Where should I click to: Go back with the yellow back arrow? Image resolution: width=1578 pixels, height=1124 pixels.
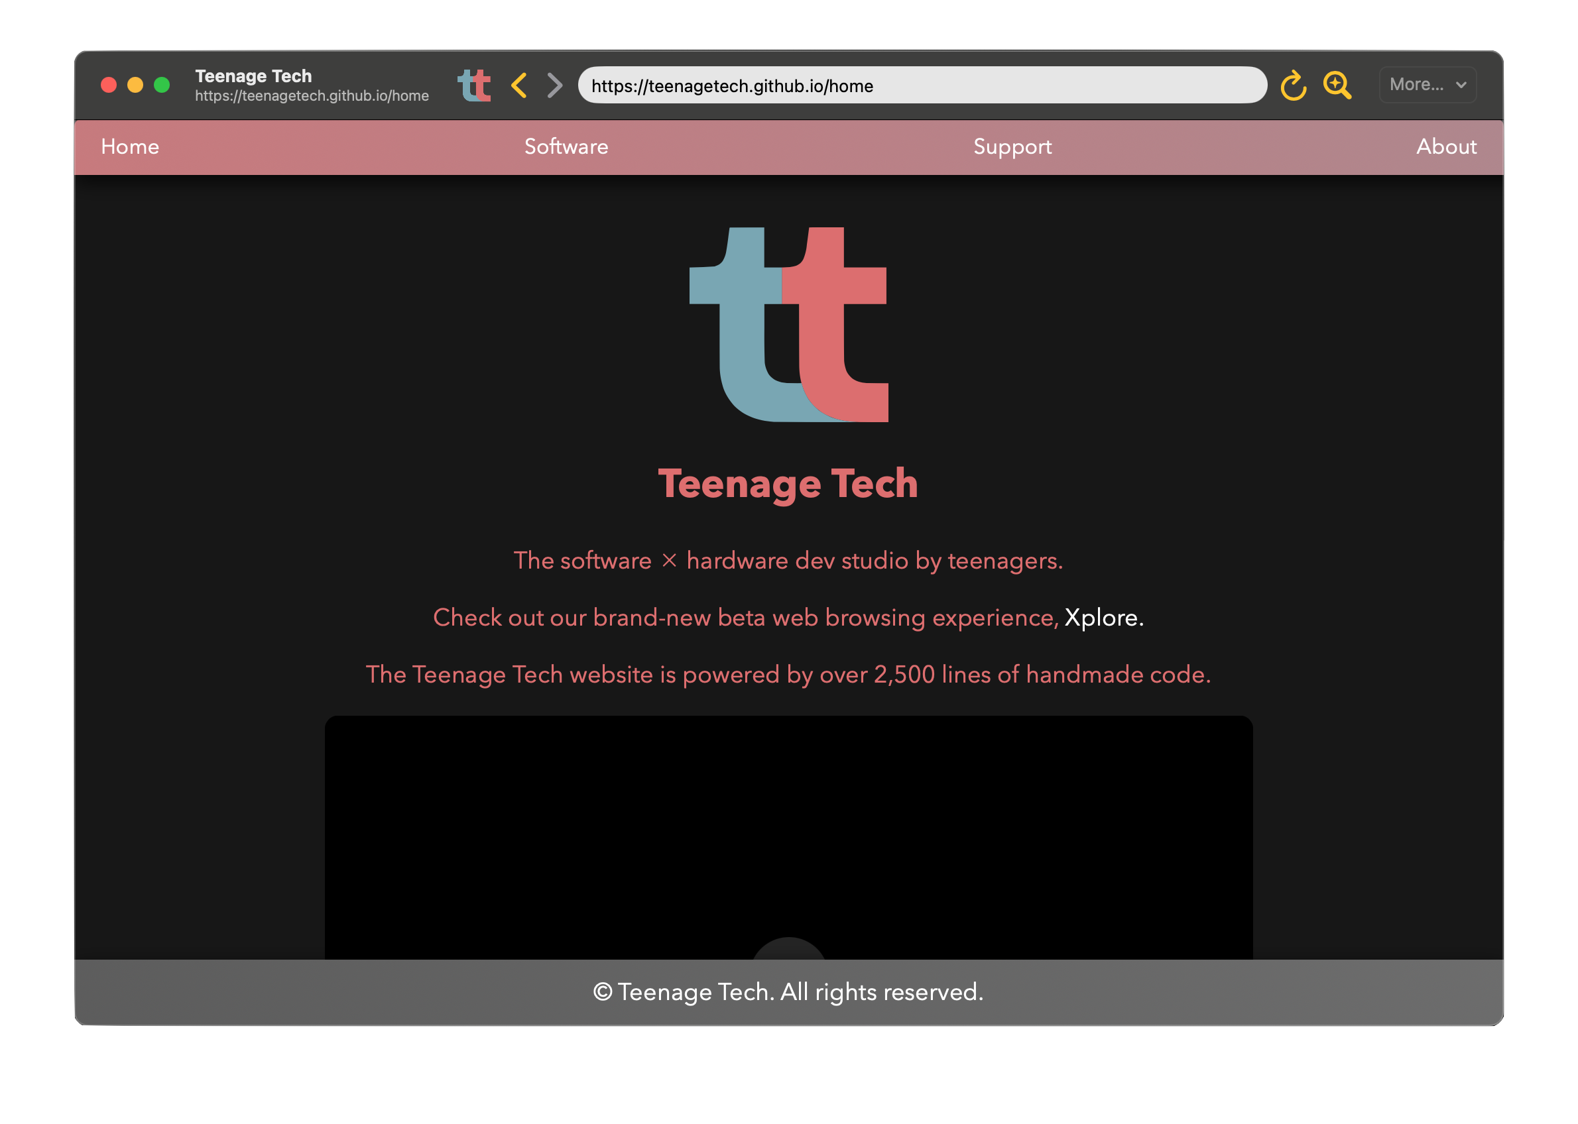[x=519, y=85]
